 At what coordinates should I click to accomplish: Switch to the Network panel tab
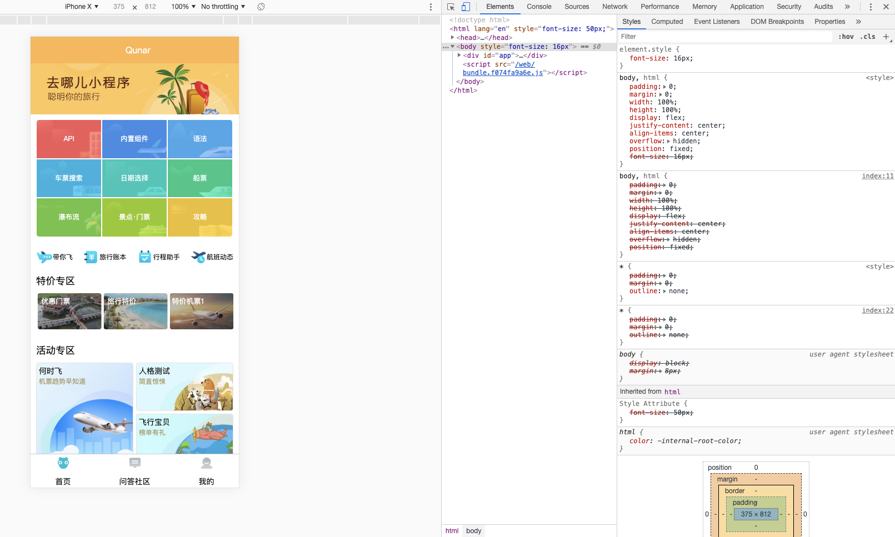click(x=615, y=7)
